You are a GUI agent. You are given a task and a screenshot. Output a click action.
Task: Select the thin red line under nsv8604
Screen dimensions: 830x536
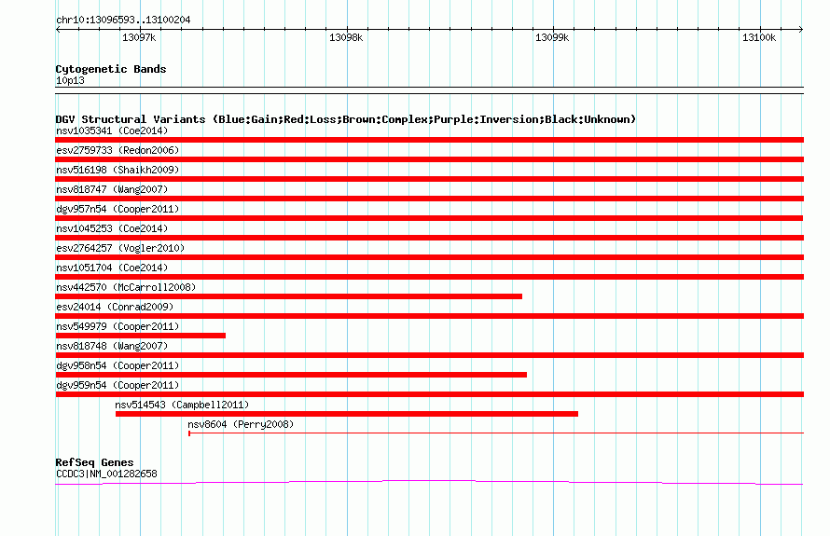coord(496,433)
